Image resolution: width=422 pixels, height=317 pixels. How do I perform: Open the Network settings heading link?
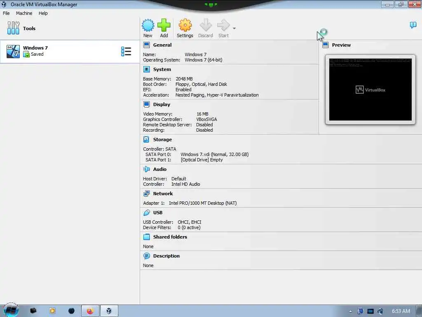point(163,194)
